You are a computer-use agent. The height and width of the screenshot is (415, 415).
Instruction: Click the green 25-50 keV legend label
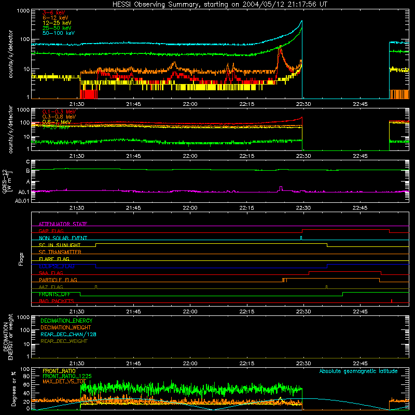pyautogui.click(x=57, y=28)
